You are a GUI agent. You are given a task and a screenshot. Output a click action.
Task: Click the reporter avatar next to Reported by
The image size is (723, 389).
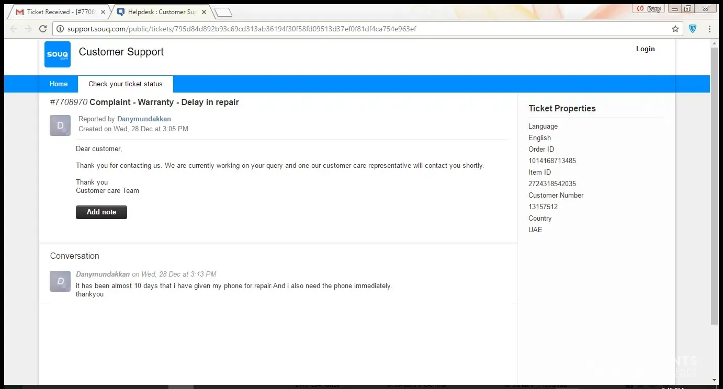point(60,125)
